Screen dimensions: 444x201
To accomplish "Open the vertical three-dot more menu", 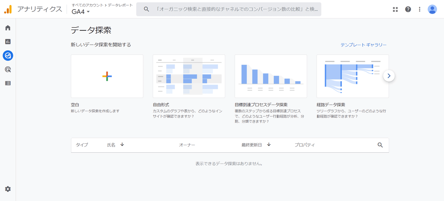I will point(420,9).
